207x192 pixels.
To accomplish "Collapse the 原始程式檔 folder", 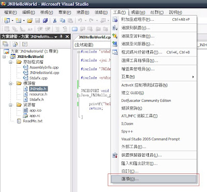I will click(10, 62).
